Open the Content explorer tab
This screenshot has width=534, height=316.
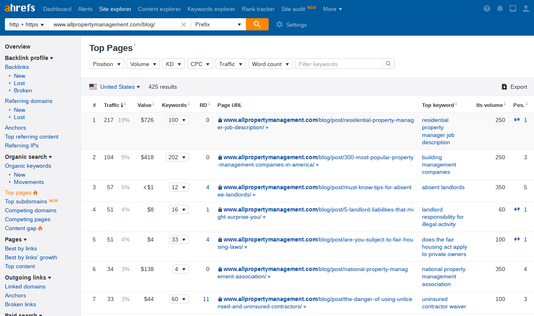159,9
